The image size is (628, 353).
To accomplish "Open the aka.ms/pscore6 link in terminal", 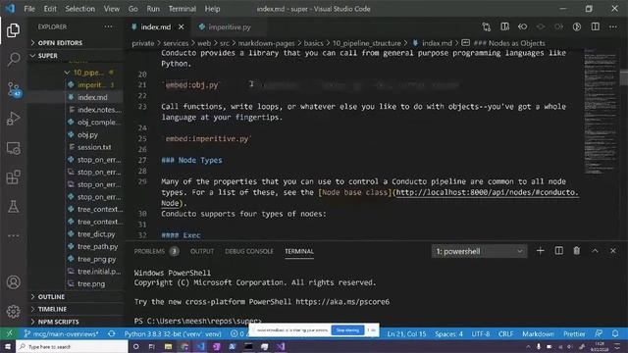I will pos(342,302).
